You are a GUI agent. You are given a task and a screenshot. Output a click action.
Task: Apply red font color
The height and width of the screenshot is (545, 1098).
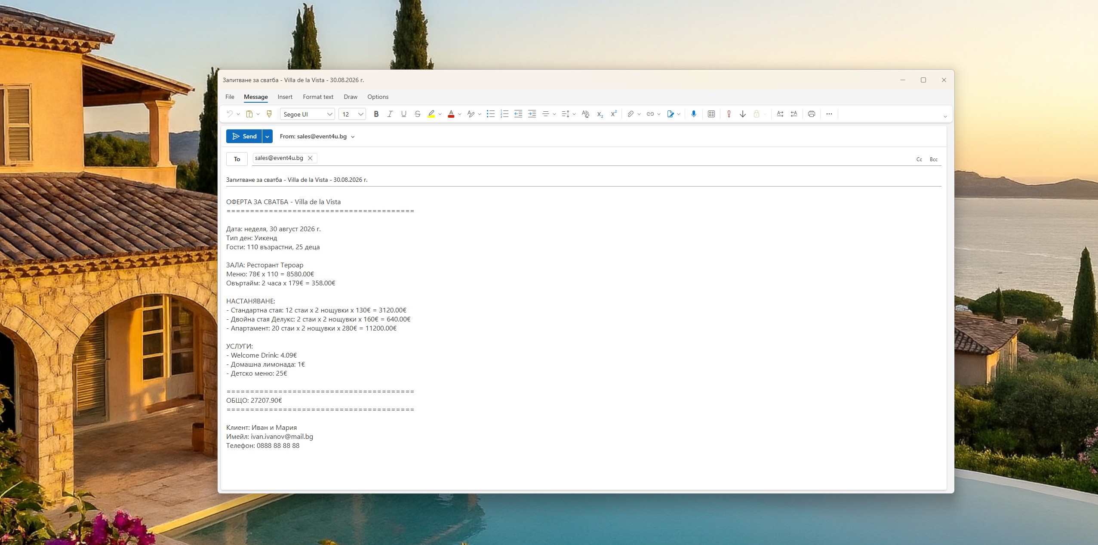[x=451, y=114]
